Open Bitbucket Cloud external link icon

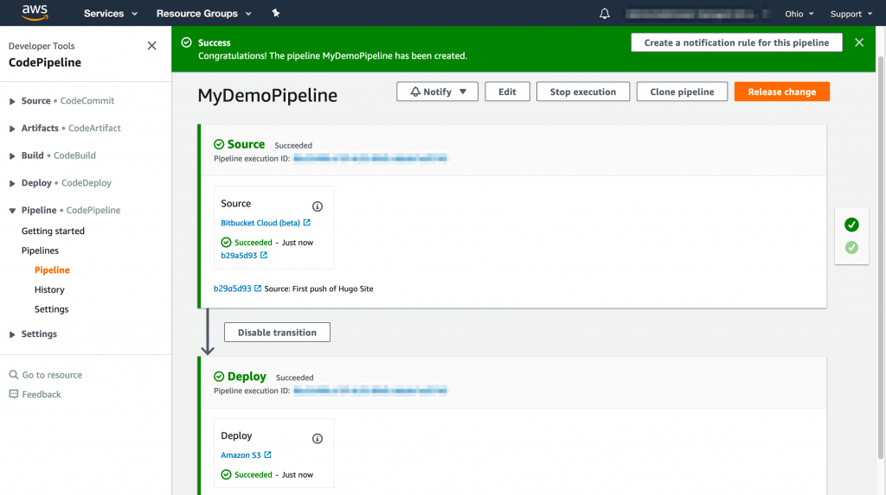(307, 222)
